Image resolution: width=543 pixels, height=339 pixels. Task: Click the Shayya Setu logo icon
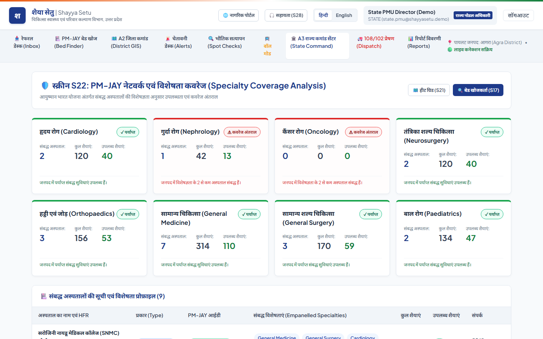click(x=17, y=15)
